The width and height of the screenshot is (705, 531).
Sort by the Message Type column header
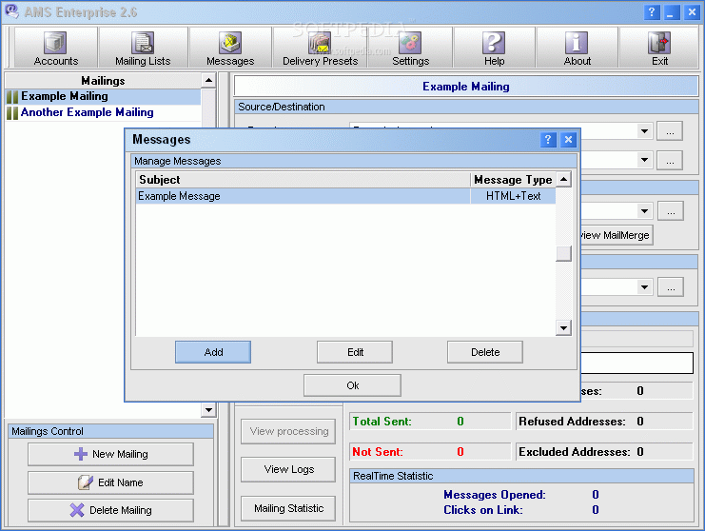click(x=513, y=180)
